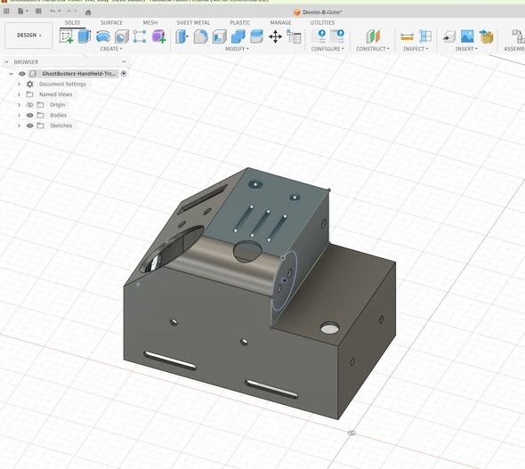Collapse the root GhostBusters component node
This screenshot has height=469, width=525.
(x=11, y=74)
